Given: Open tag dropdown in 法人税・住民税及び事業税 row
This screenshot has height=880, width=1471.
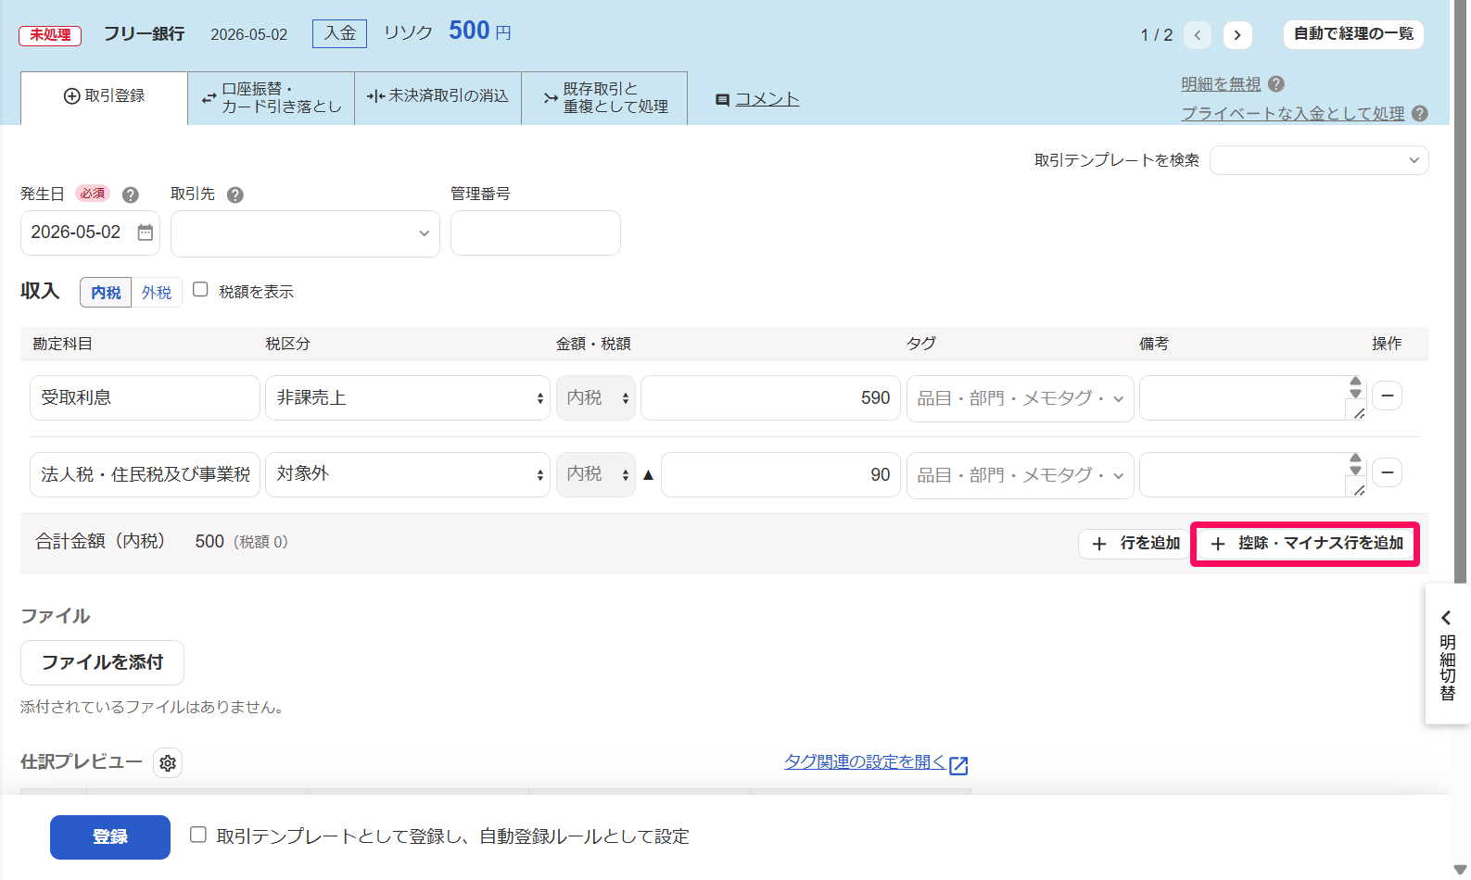Looking at the screenshot, I should point(1020,474).
